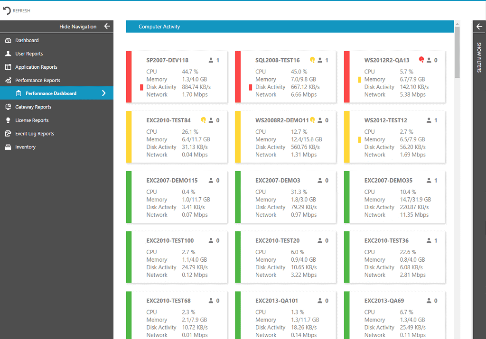The width and height of the screenshot is (486, 339).
Task: Click the yellow warning bell on EXC2010-TEST84
Action: click(204, 120)
